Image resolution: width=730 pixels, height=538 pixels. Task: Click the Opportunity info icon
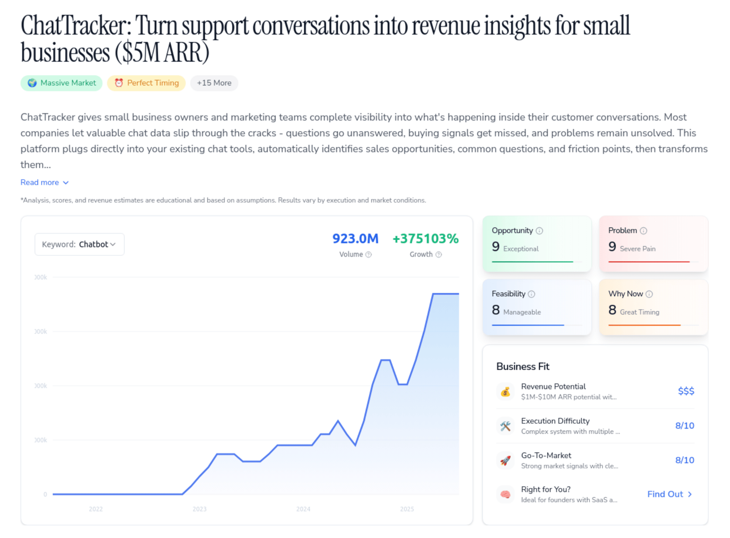539,231
